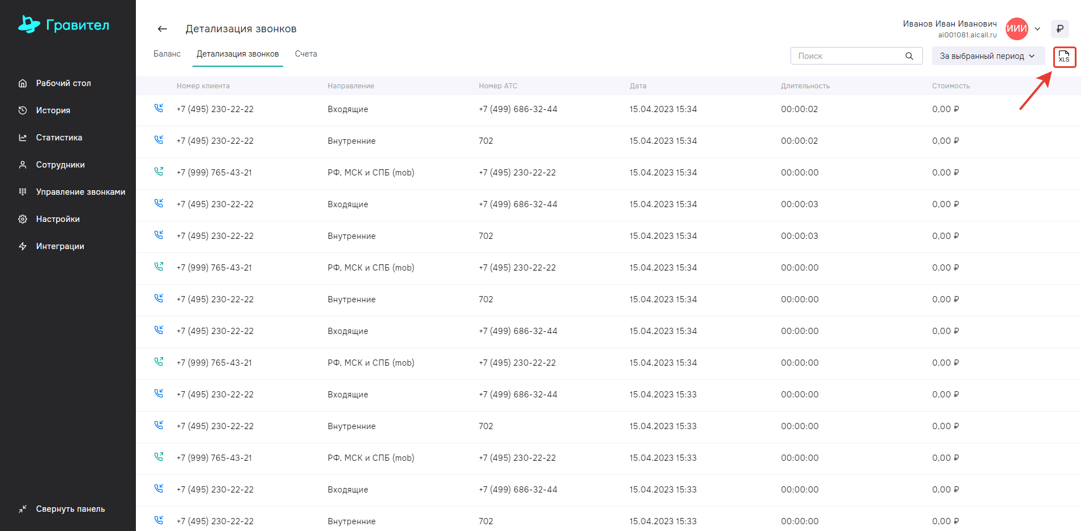Expand user account chevron menu

click(1037, 29)
